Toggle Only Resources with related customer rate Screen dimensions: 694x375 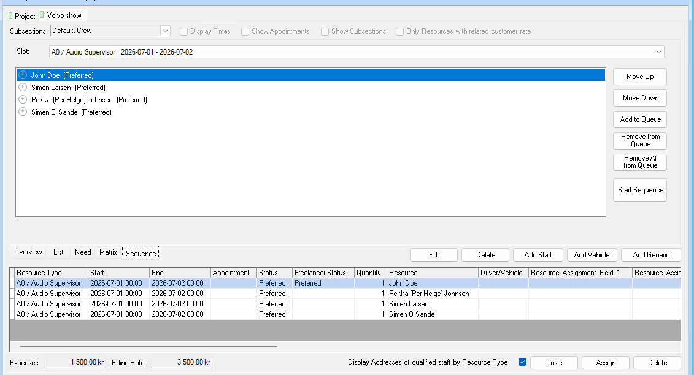[x=399, y=31]
